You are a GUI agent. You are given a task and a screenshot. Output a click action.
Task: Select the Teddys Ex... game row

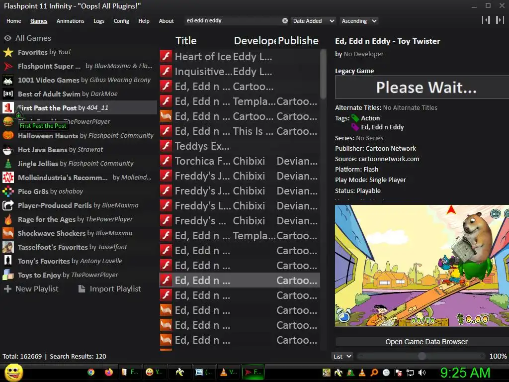pyautogui.click(x=240, y=146)
